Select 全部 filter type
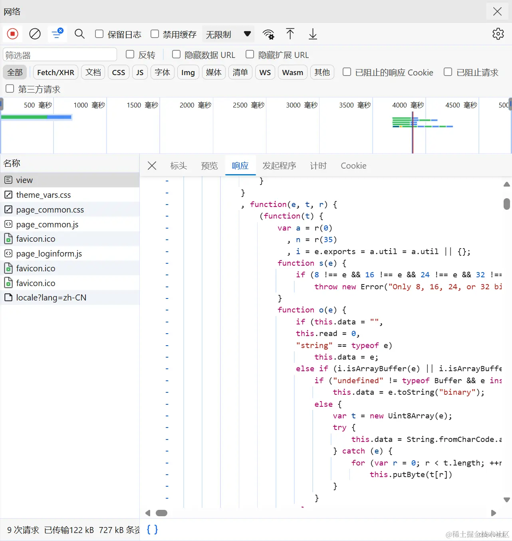Viewport: 512px width, 541px height. [x=15, y=72]
